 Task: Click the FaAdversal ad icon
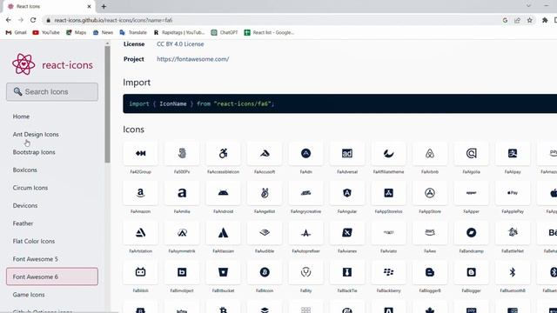pyautogui.click(x=347, y=153)
